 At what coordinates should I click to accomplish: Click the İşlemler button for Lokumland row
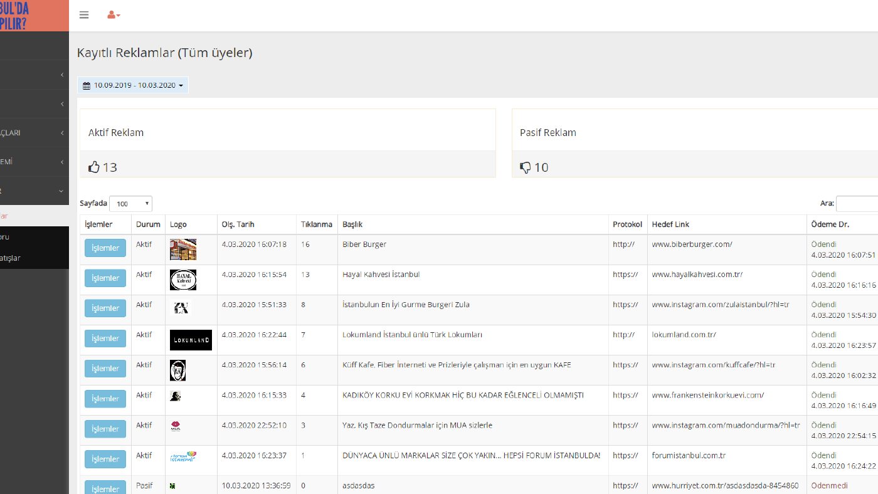click(105, 339)
